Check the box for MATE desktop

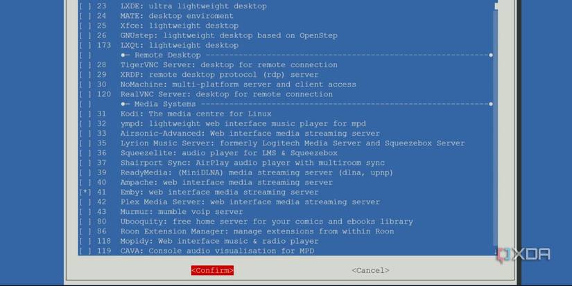point(85,16)
